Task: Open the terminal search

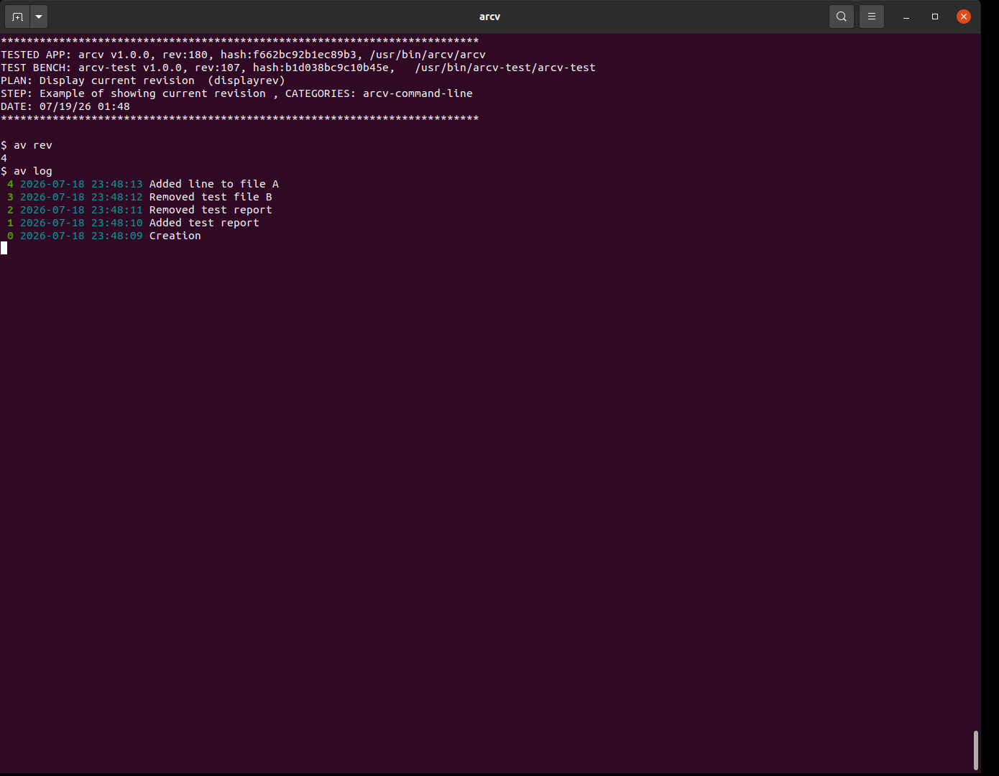Action: (x=842, y=16)
